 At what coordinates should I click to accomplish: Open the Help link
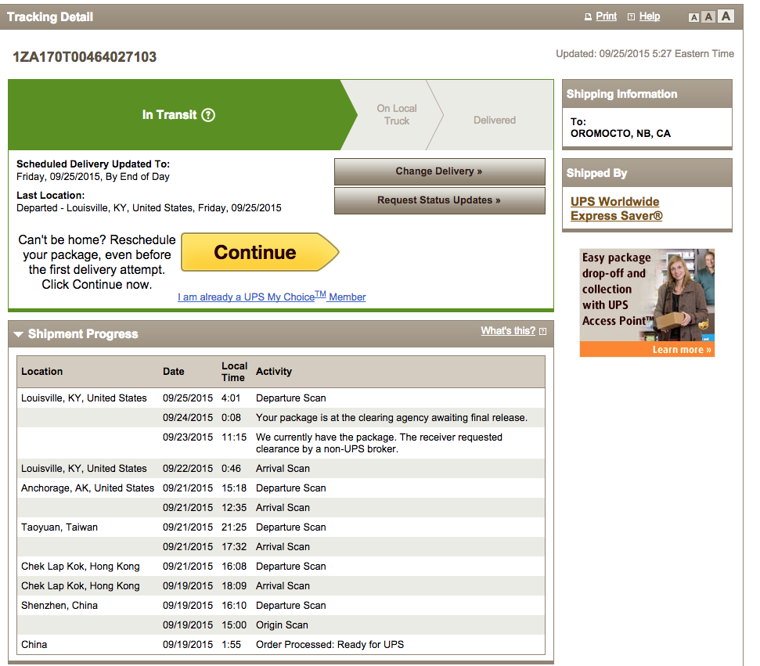pos(650,16)
